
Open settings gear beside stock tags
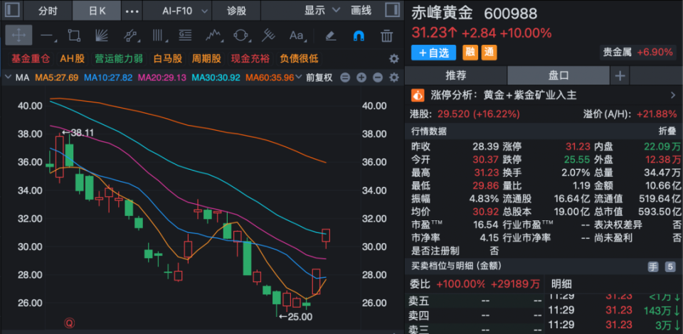[393, 59]
